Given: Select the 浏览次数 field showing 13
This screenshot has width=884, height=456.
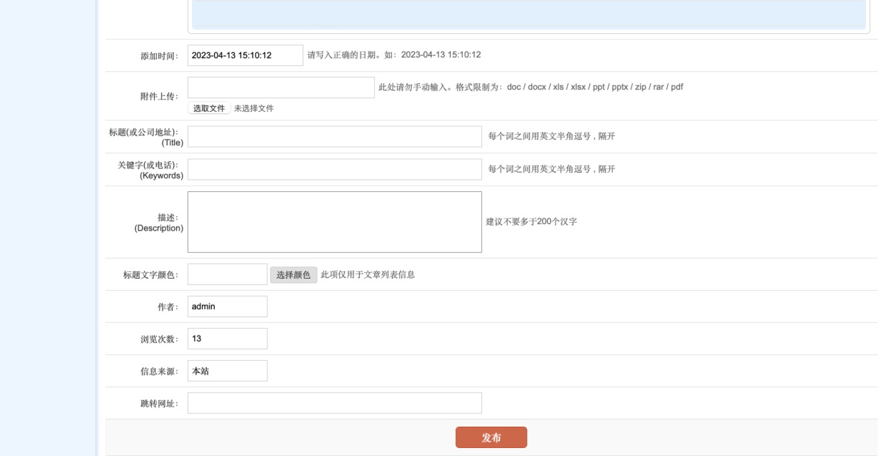Looking at the screenshot, I should [227, 339].
